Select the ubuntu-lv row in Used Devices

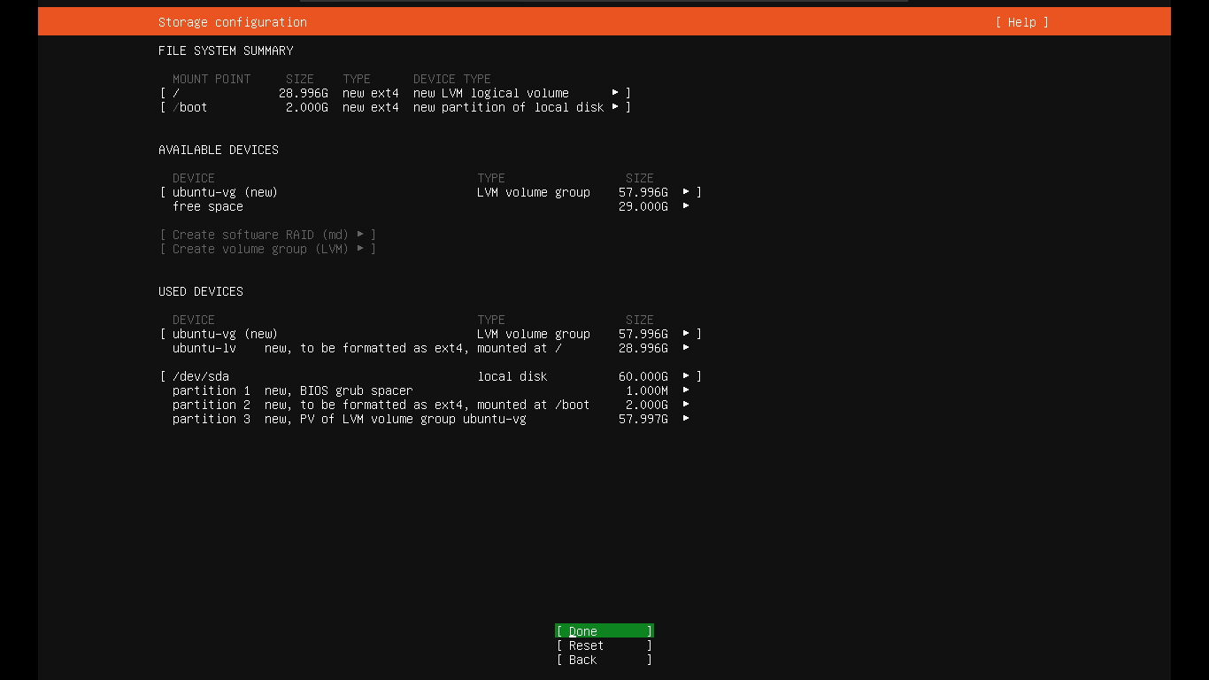(204, 348)
